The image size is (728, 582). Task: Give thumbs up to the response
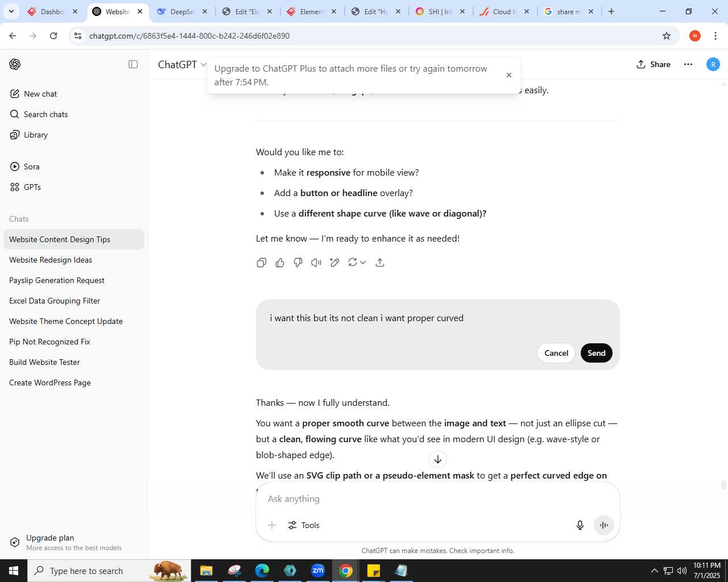coord(280,263)
